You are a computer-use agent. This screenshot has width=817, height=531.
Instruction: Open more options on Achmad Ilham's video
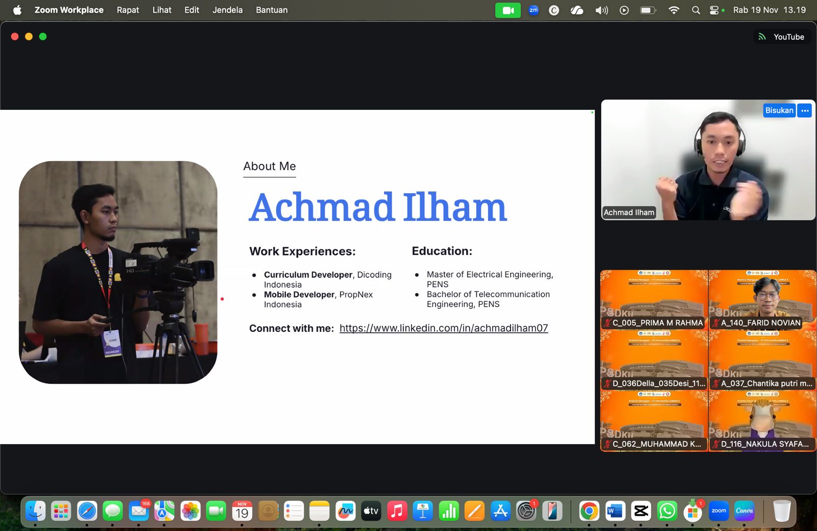[x=805, y=110]
